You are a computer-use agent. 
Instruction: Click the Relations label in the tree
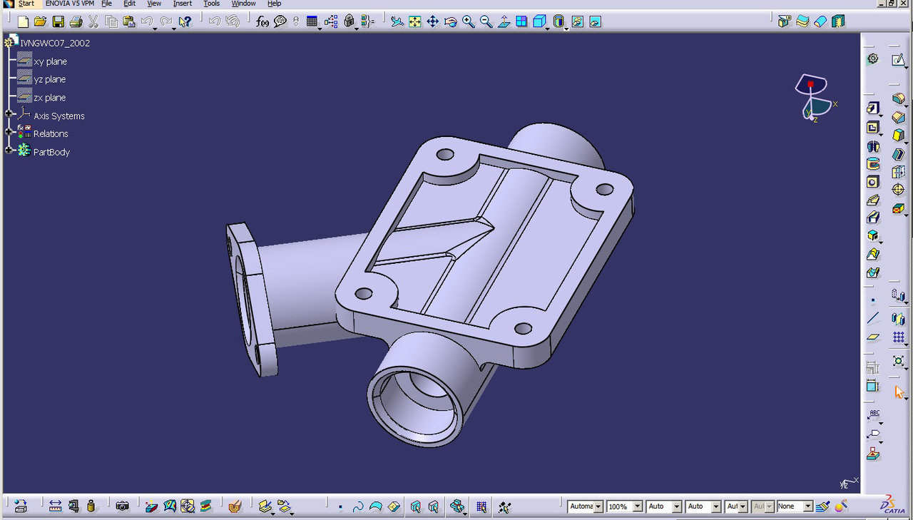pos(51,133)
